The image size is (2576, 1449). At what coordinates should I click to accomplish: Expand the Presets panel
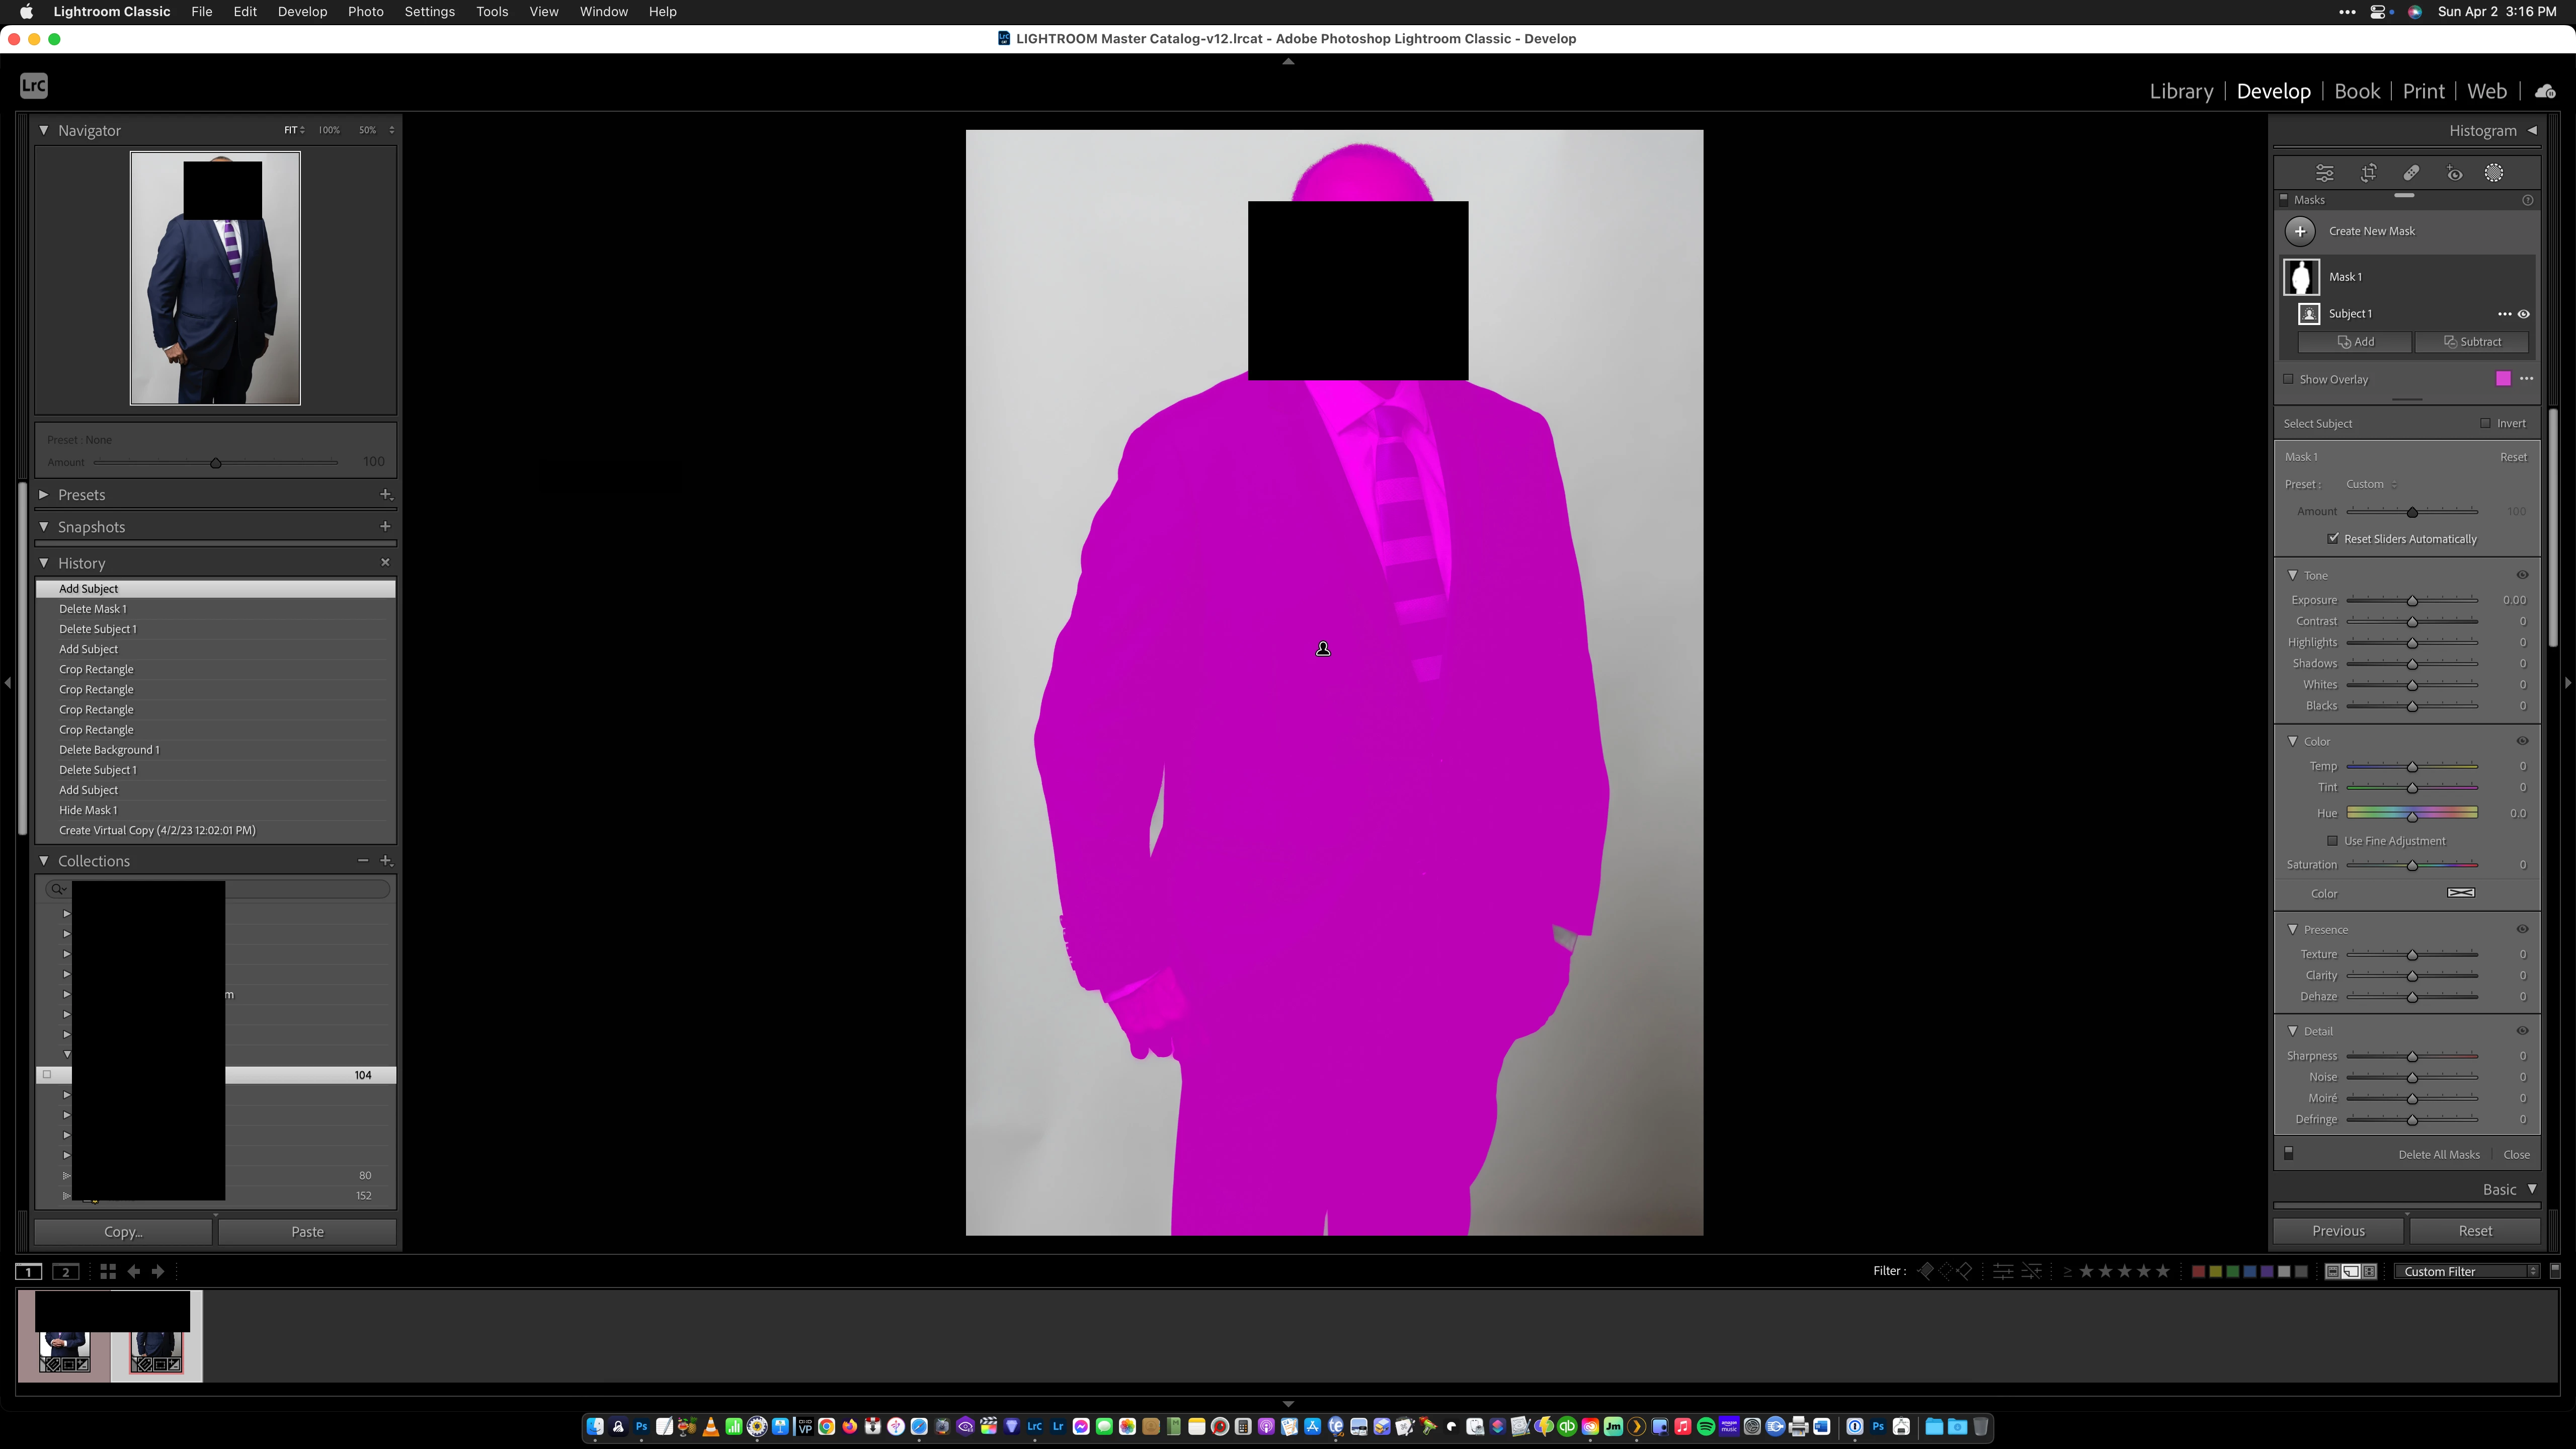[x=44, y=495]
